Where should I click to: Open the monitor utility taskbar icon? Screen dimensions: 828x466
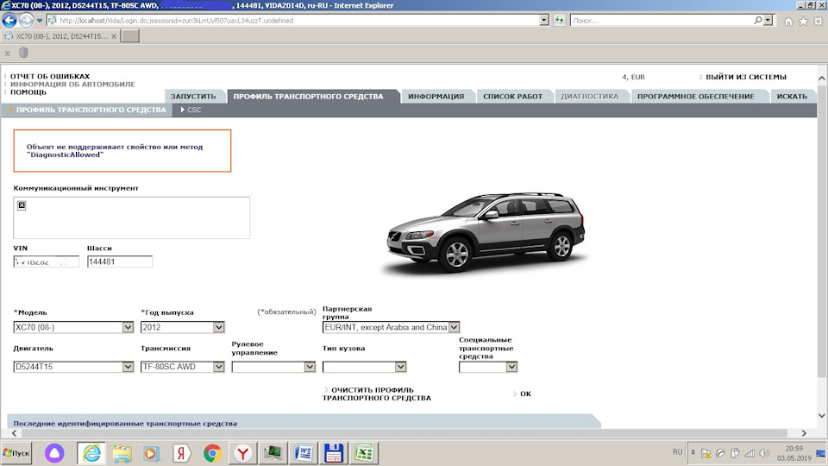tap(273, 453)
